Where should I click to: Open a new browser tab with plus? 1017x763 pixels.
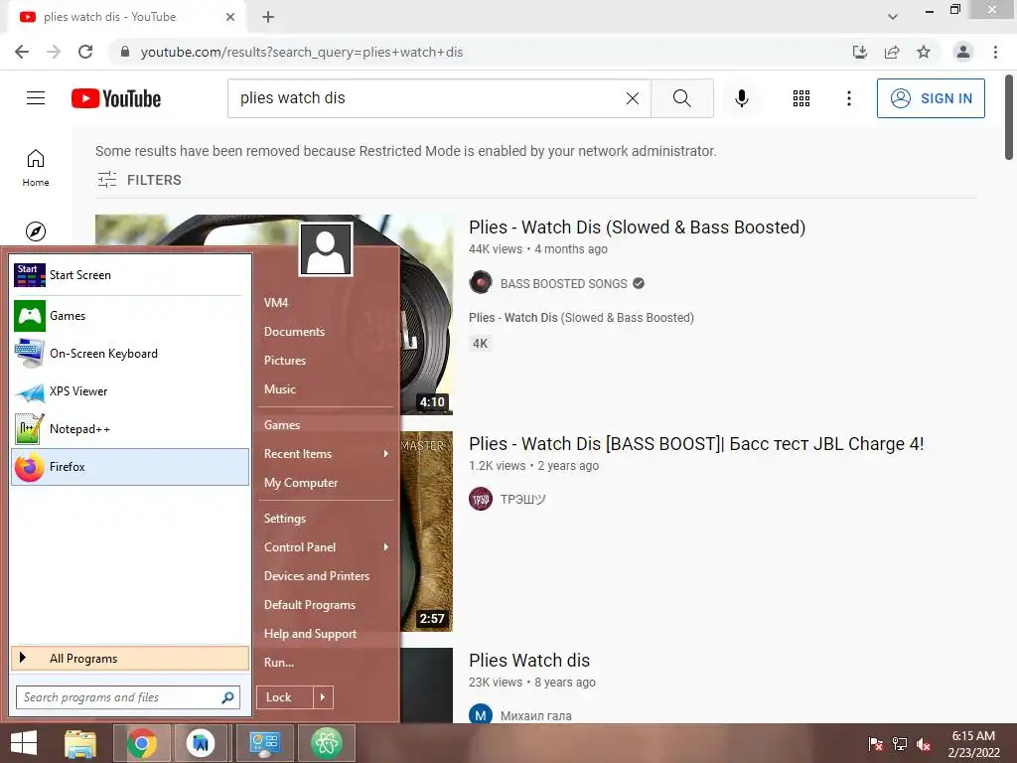point(268,17)
